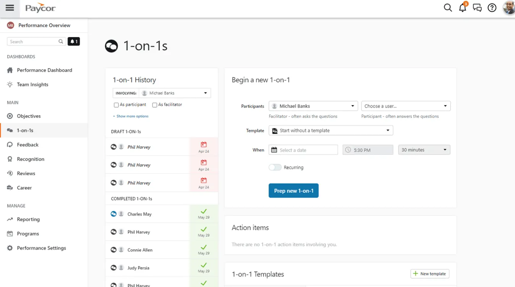Click the calendar icon in date field
Viewport: 515px width, 287px height.
pos(274,150)
